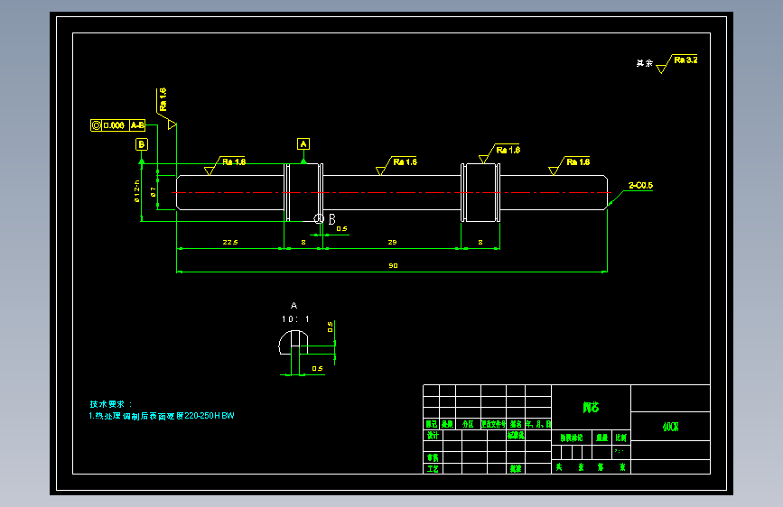Click the '10: 1' detail scale text
Viewport: 783px width, 507px height.
click(295, 318)
